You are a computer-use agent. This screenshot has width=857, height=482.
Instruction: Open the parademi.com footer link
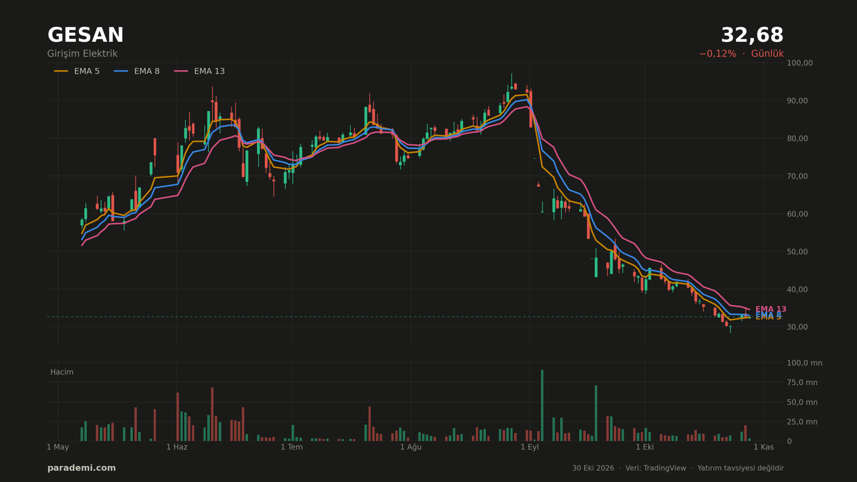81,468
